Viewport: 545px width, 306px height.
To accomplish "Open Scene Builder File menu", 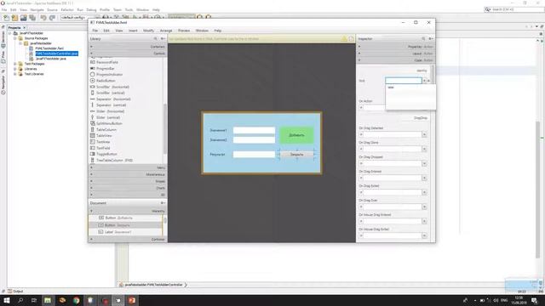I will [95, 31].
